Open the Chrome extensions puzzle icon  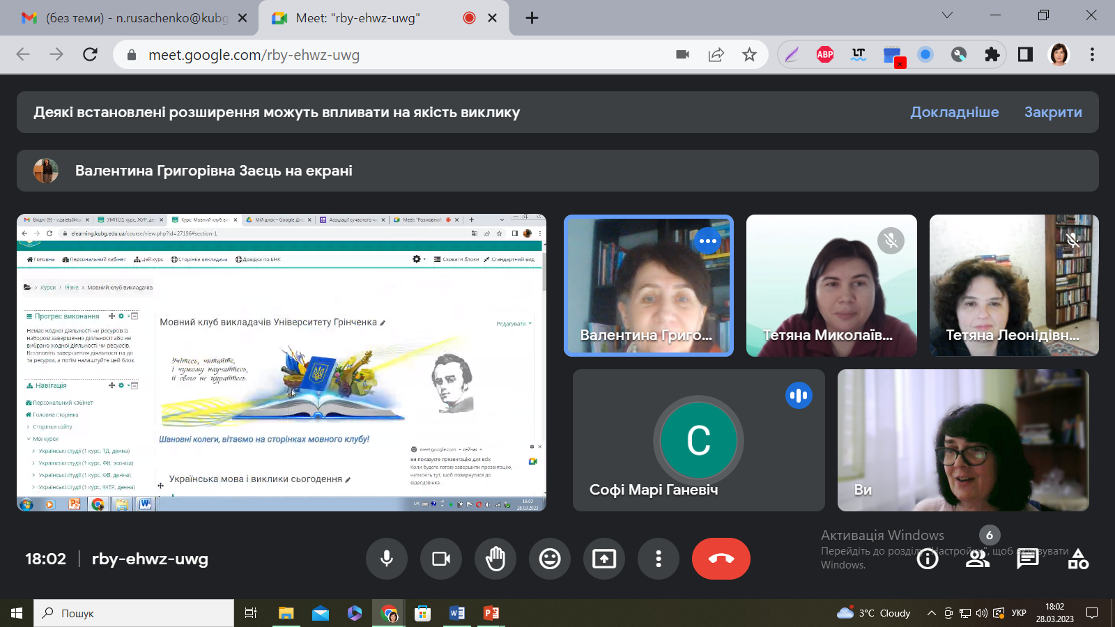coord(992,54)
